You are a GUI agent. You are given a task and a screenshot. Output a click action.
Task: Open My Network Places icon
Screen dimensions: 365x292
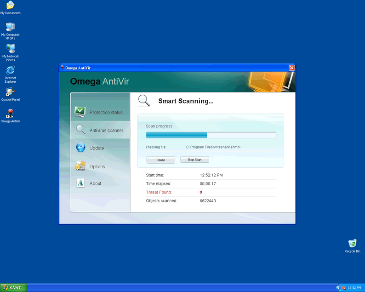pos(10,49)
